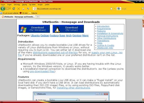Bookmark this page with the star icon
Image resolution: width=144 pixels, height=103 pixels.
click(111, 9)
